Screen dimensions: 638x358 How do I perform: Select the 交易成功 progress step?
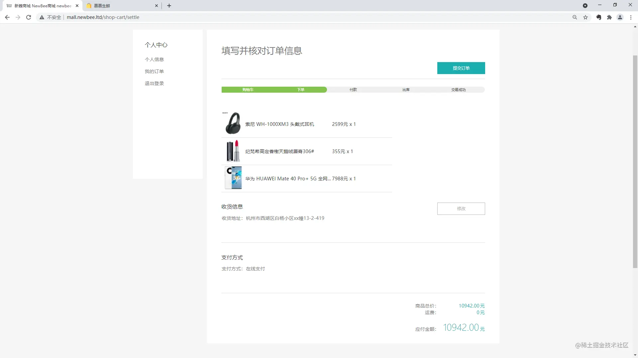[x=459, y=90]
